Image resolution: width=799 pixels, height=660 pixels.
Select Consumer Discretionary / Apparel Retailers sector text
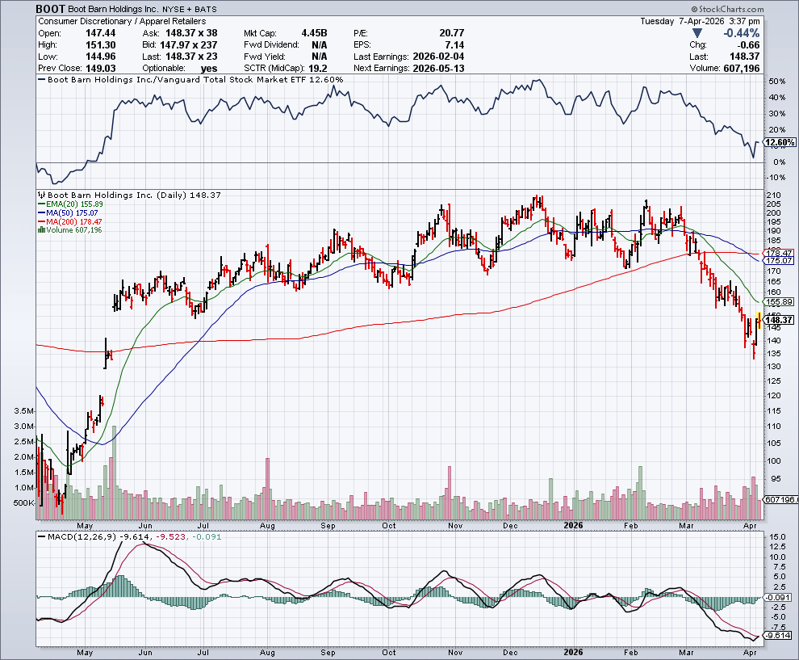pyautogui.click(x=122, y=22)
